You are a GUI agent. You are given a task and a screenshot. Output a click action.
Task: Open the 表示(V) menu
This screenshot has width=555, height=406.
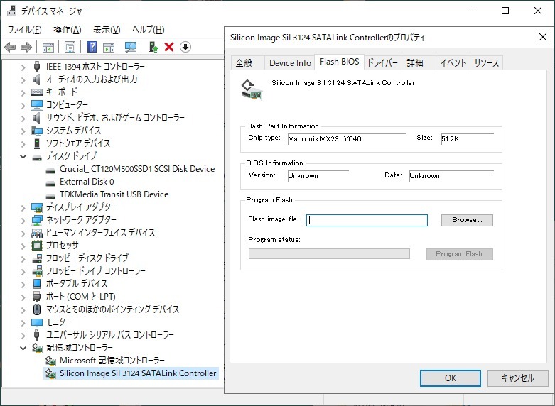[x=107, y=30]
